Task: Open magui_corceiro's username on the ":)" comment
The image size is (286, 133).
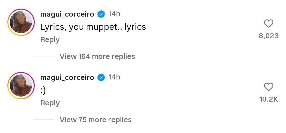Action: pos(67,78)
